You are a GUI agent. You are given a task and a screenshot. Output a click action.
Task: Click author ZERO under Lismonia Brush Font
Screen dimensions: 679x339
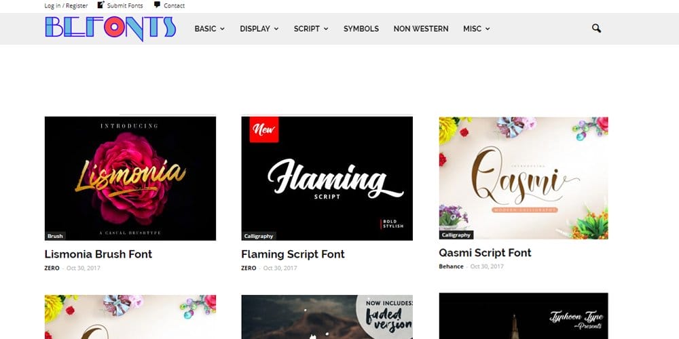[x=52, y=268]
